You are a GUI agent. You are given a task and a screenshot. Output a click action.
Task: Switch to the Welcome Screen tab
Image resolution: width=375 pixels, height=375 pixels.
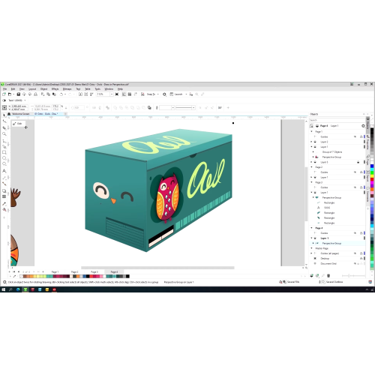(20, 114)
